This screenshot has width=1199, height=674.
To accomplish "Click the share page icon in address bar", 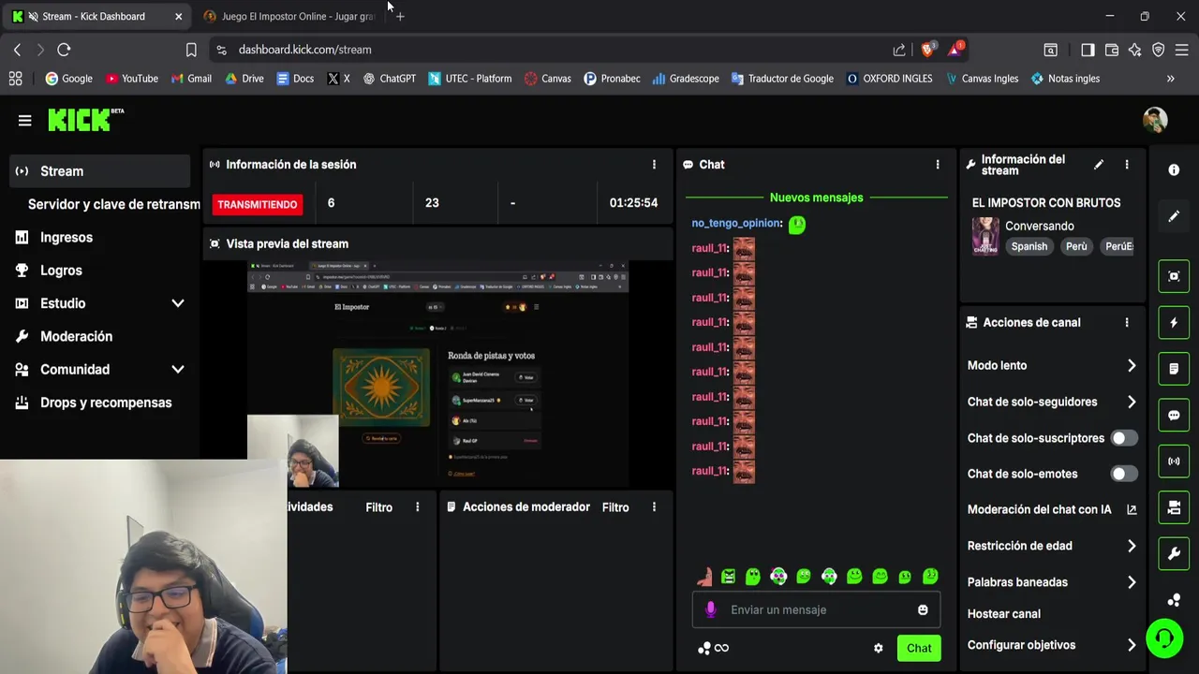I will tap(899, 50).
